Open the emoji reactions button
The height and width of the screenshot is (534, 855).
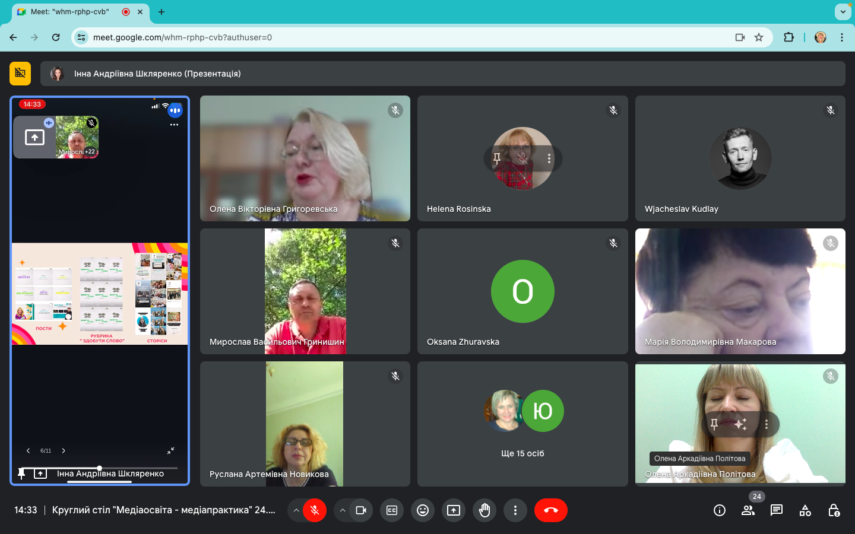(x=423, y=510)
